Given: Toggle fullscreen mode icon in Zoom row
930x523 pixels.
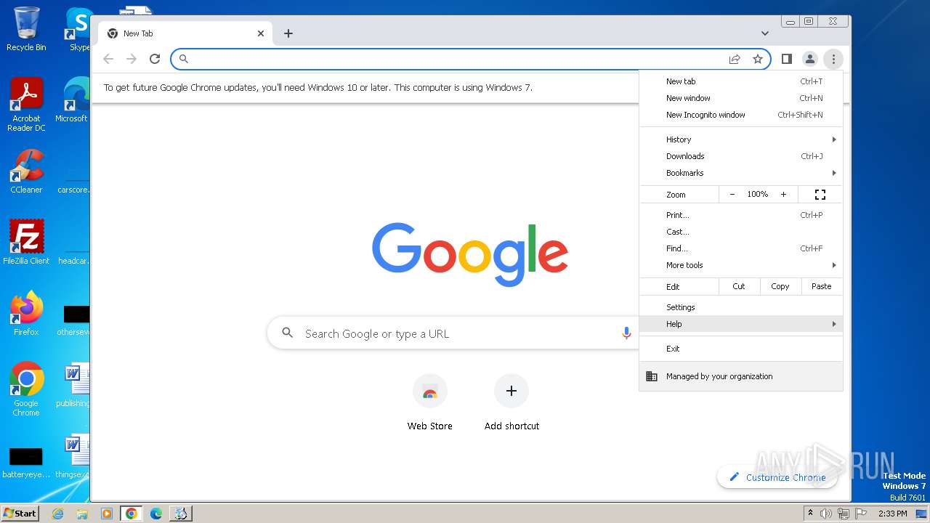Looking at the screenshot, I should point(820,195).
